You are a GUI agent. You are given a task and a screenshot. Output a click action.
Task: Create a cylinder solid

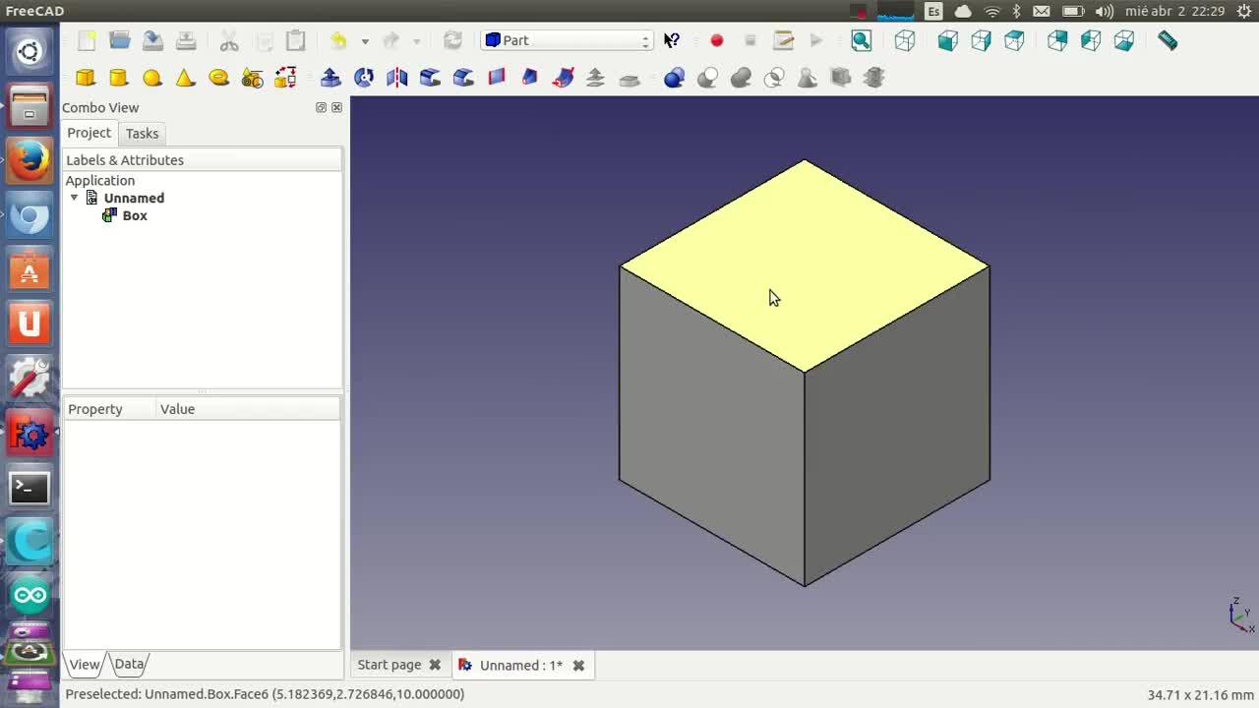119,78
